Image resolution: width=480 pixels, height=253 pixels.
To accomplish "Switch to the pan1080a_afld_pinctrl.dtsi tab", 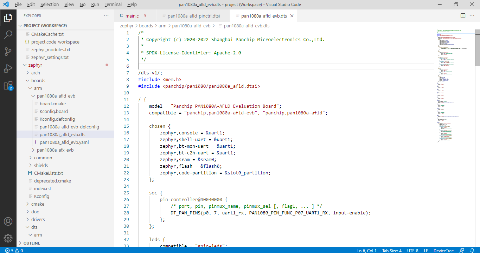I will tap(193, 16).
